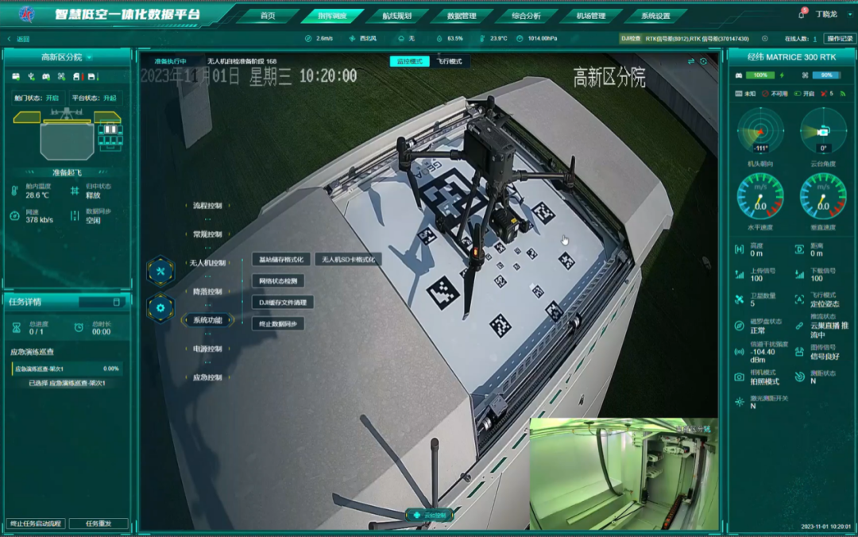Select 无人机控制 in the control menu
The height and width of the screenshot is (537, 858).
tap(207, 263)
